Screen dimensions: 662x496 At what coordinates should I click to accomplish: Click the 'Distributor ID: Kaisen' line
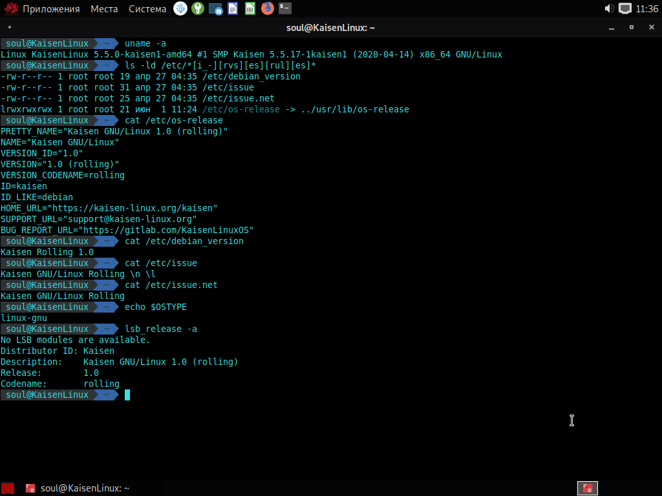coord(58,351)
